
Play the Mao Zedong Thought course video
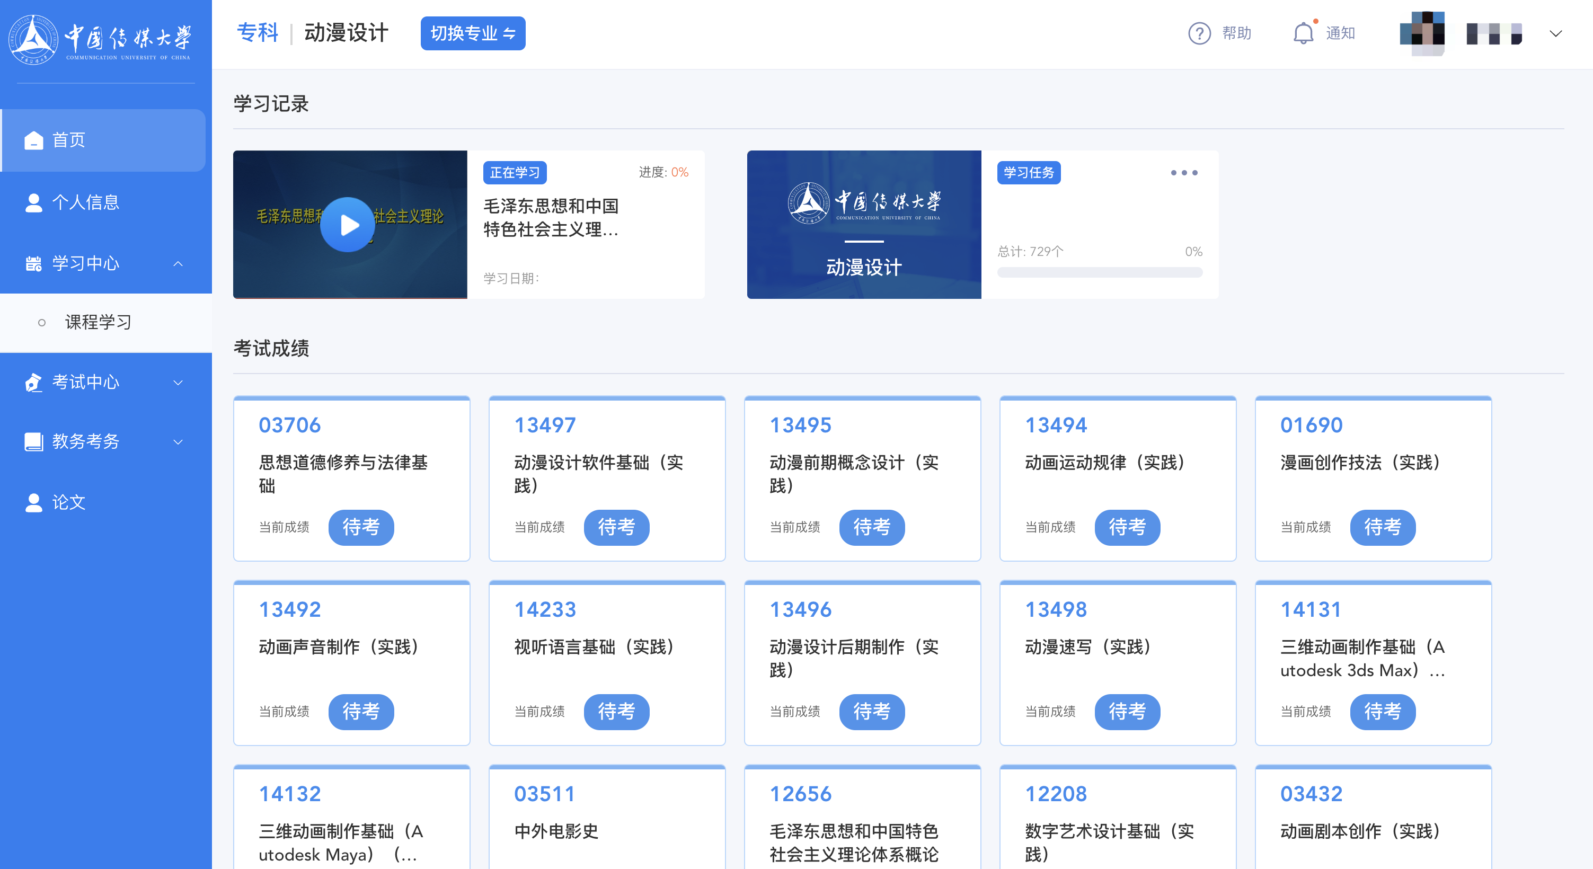pyautogui.click(x=348, y=225)
